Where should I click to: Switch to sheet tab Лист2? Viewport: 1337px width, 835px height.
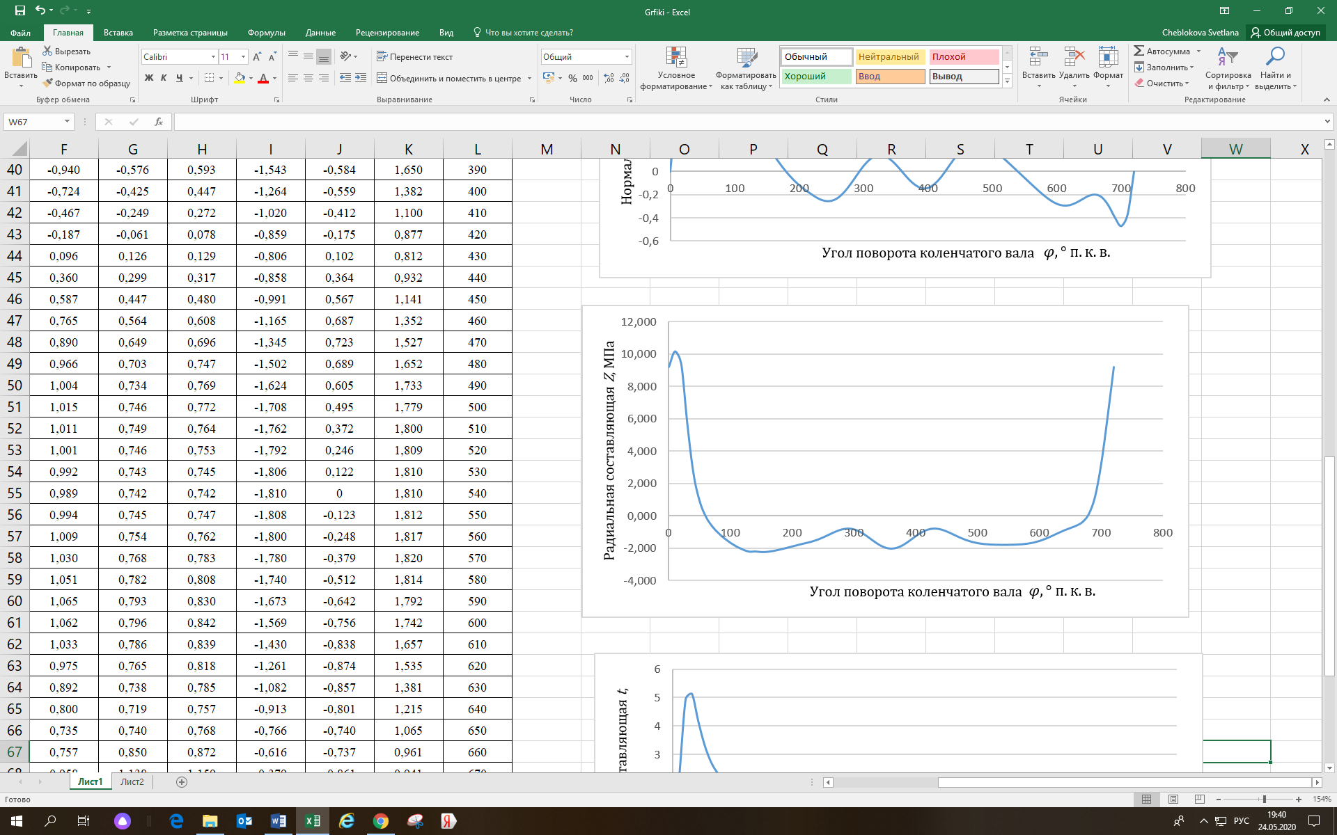click(132, 781)
